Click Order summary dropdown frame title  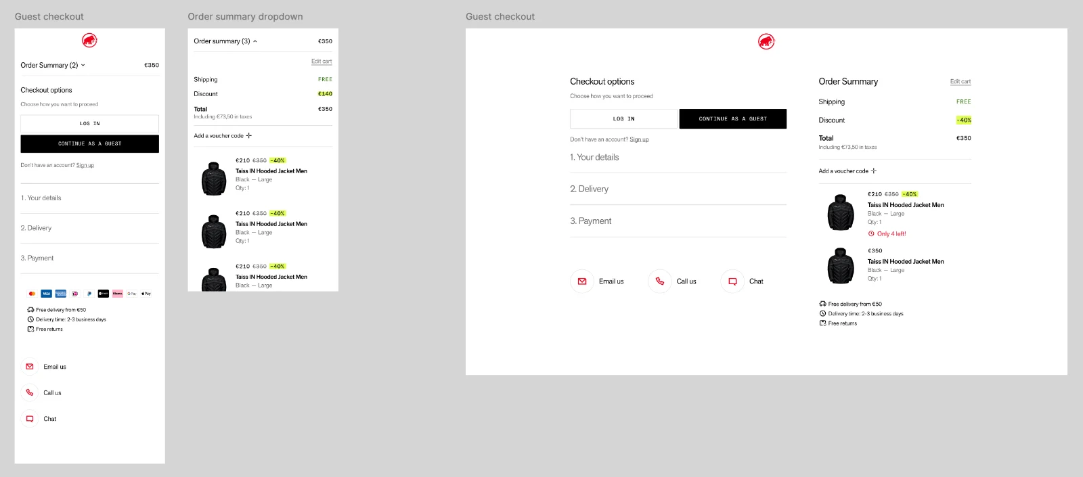click(245, 16)
